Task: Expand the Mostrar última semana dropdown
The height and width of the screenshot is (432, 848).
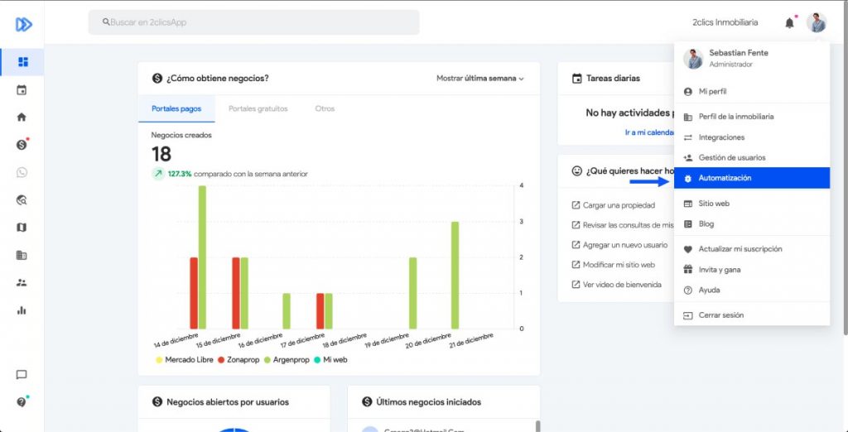Action: pos(480,79)
